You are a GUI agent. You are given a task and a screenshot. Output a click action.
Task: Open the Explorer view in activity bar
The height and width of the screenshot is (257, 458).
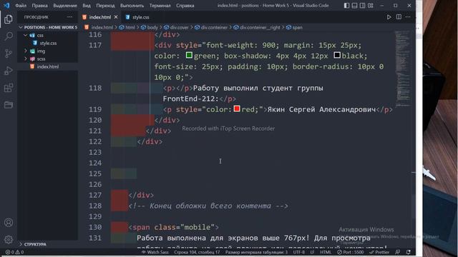[x=9, y=19]
